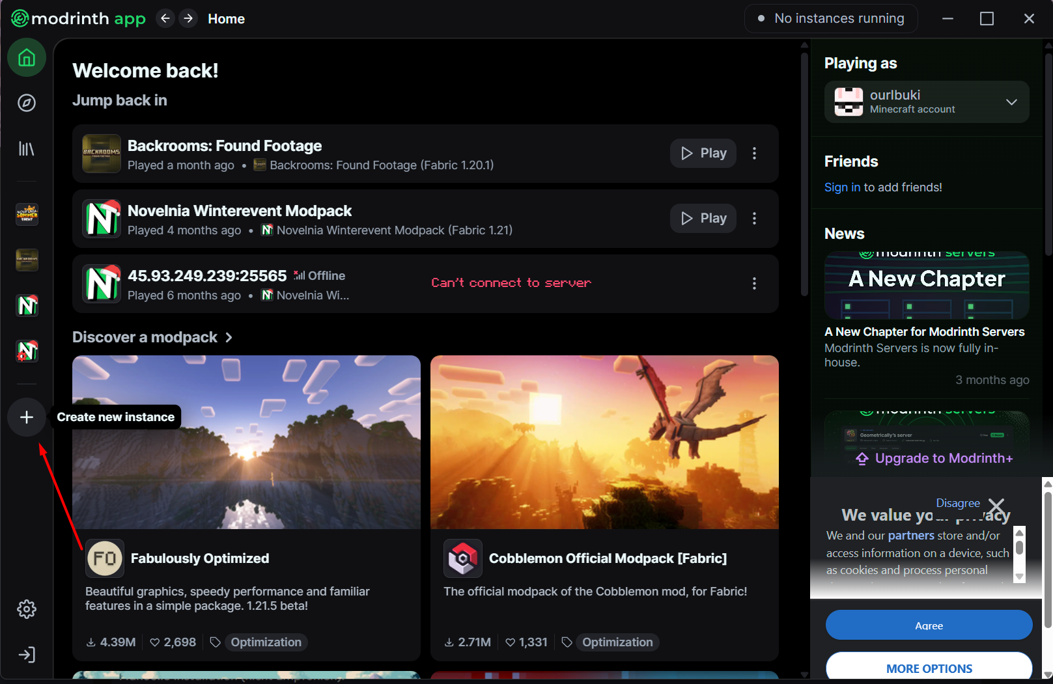The height and width of the screenshot is (684, 1053).
Task: Go forward with the right arrow
Action: pyautogui.click(x=188, y=18)
